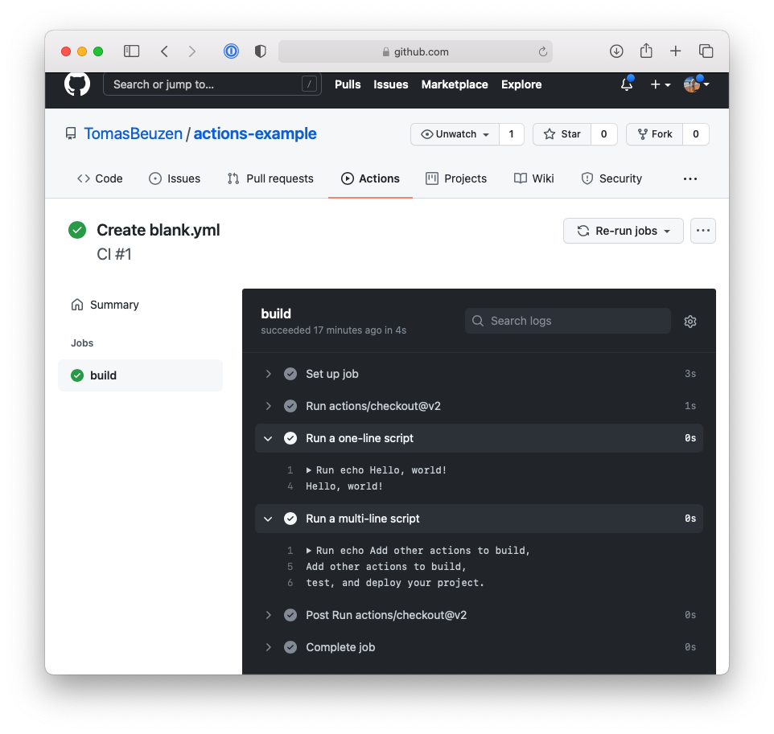This screenshot has width=774, height=734.
Task: Click the repository icon beside TomasBeuzen
Action: click(x=71, y=133)
